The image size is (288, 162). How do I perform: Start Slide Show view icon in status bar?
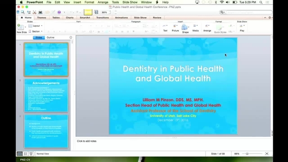tap(31, 154)
